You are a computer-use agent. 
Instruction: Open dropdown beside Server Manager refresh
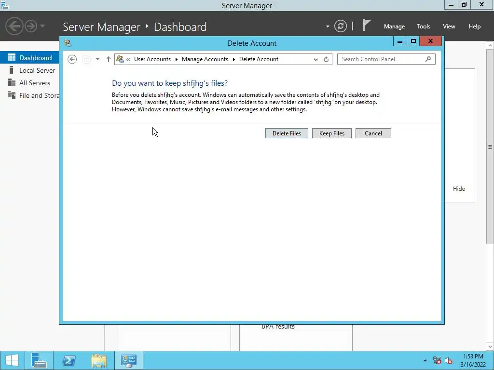click(328, 26)
